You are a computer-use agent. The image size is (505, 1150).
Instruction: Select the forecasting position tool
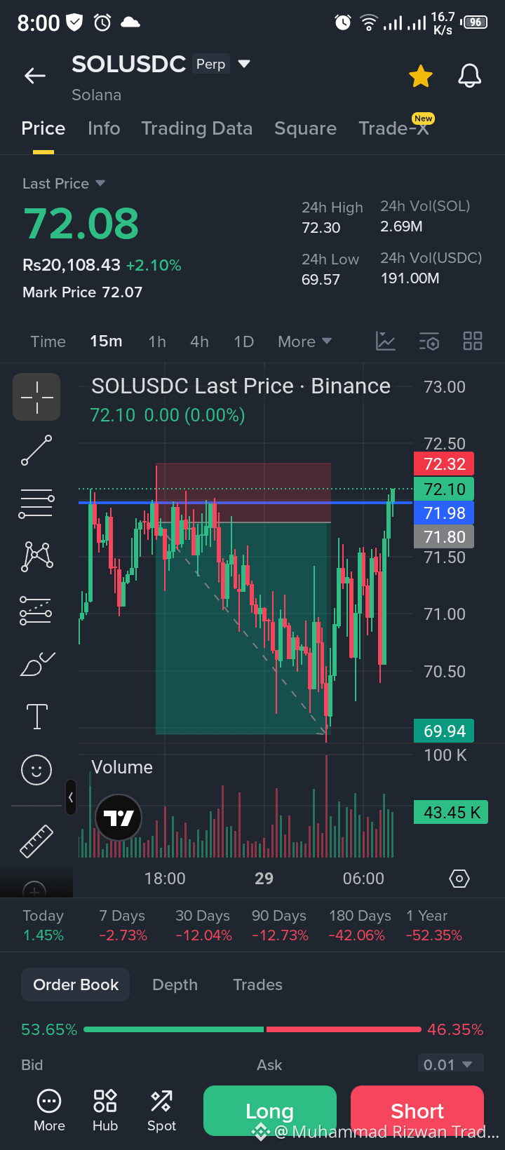(36, 610)
